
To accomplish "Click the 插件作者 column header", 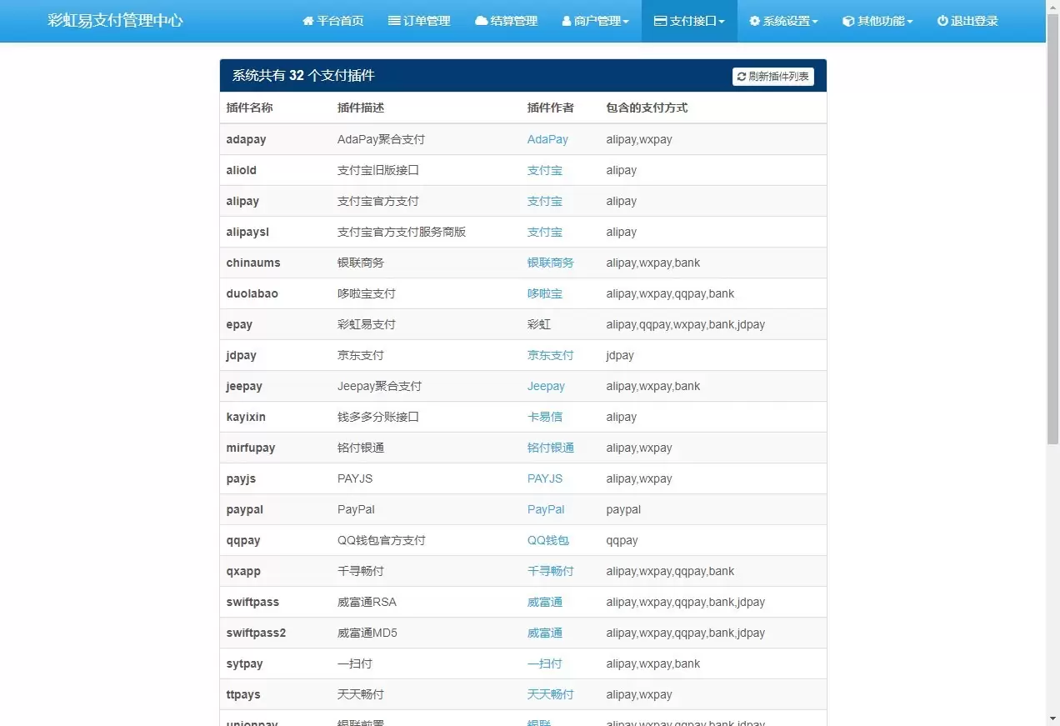I will coord(551,108).
